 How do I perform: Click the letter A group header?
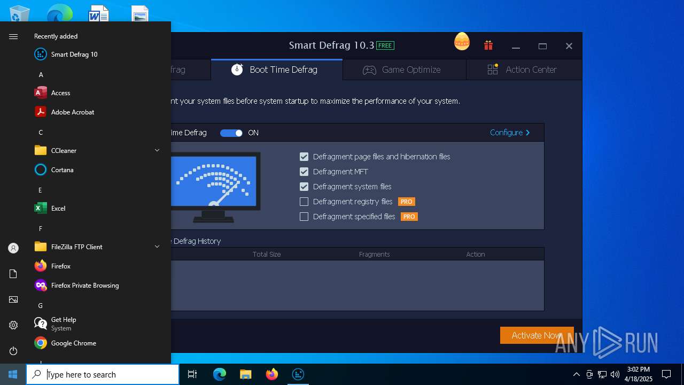pos(41,75)
